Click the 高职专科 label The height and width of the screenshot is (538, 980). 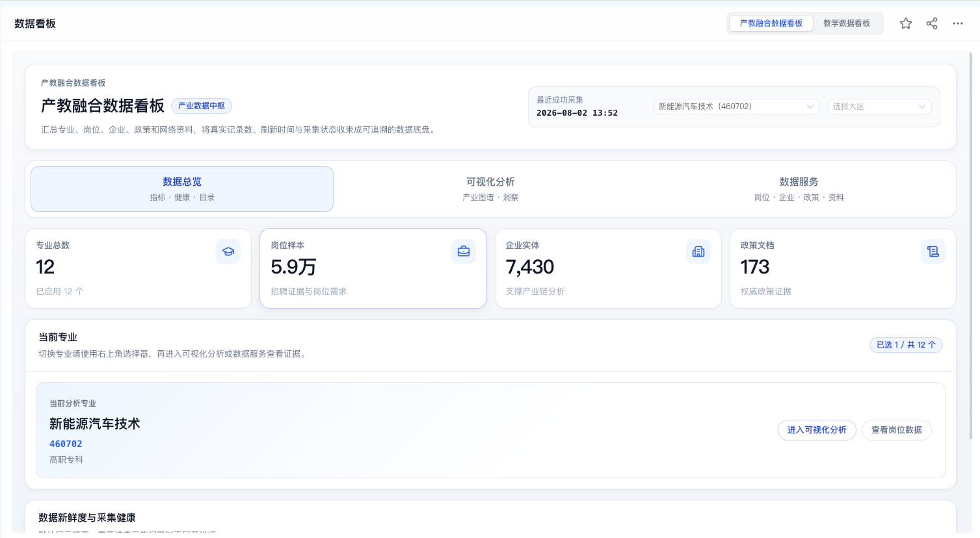[x=66, y=460]
